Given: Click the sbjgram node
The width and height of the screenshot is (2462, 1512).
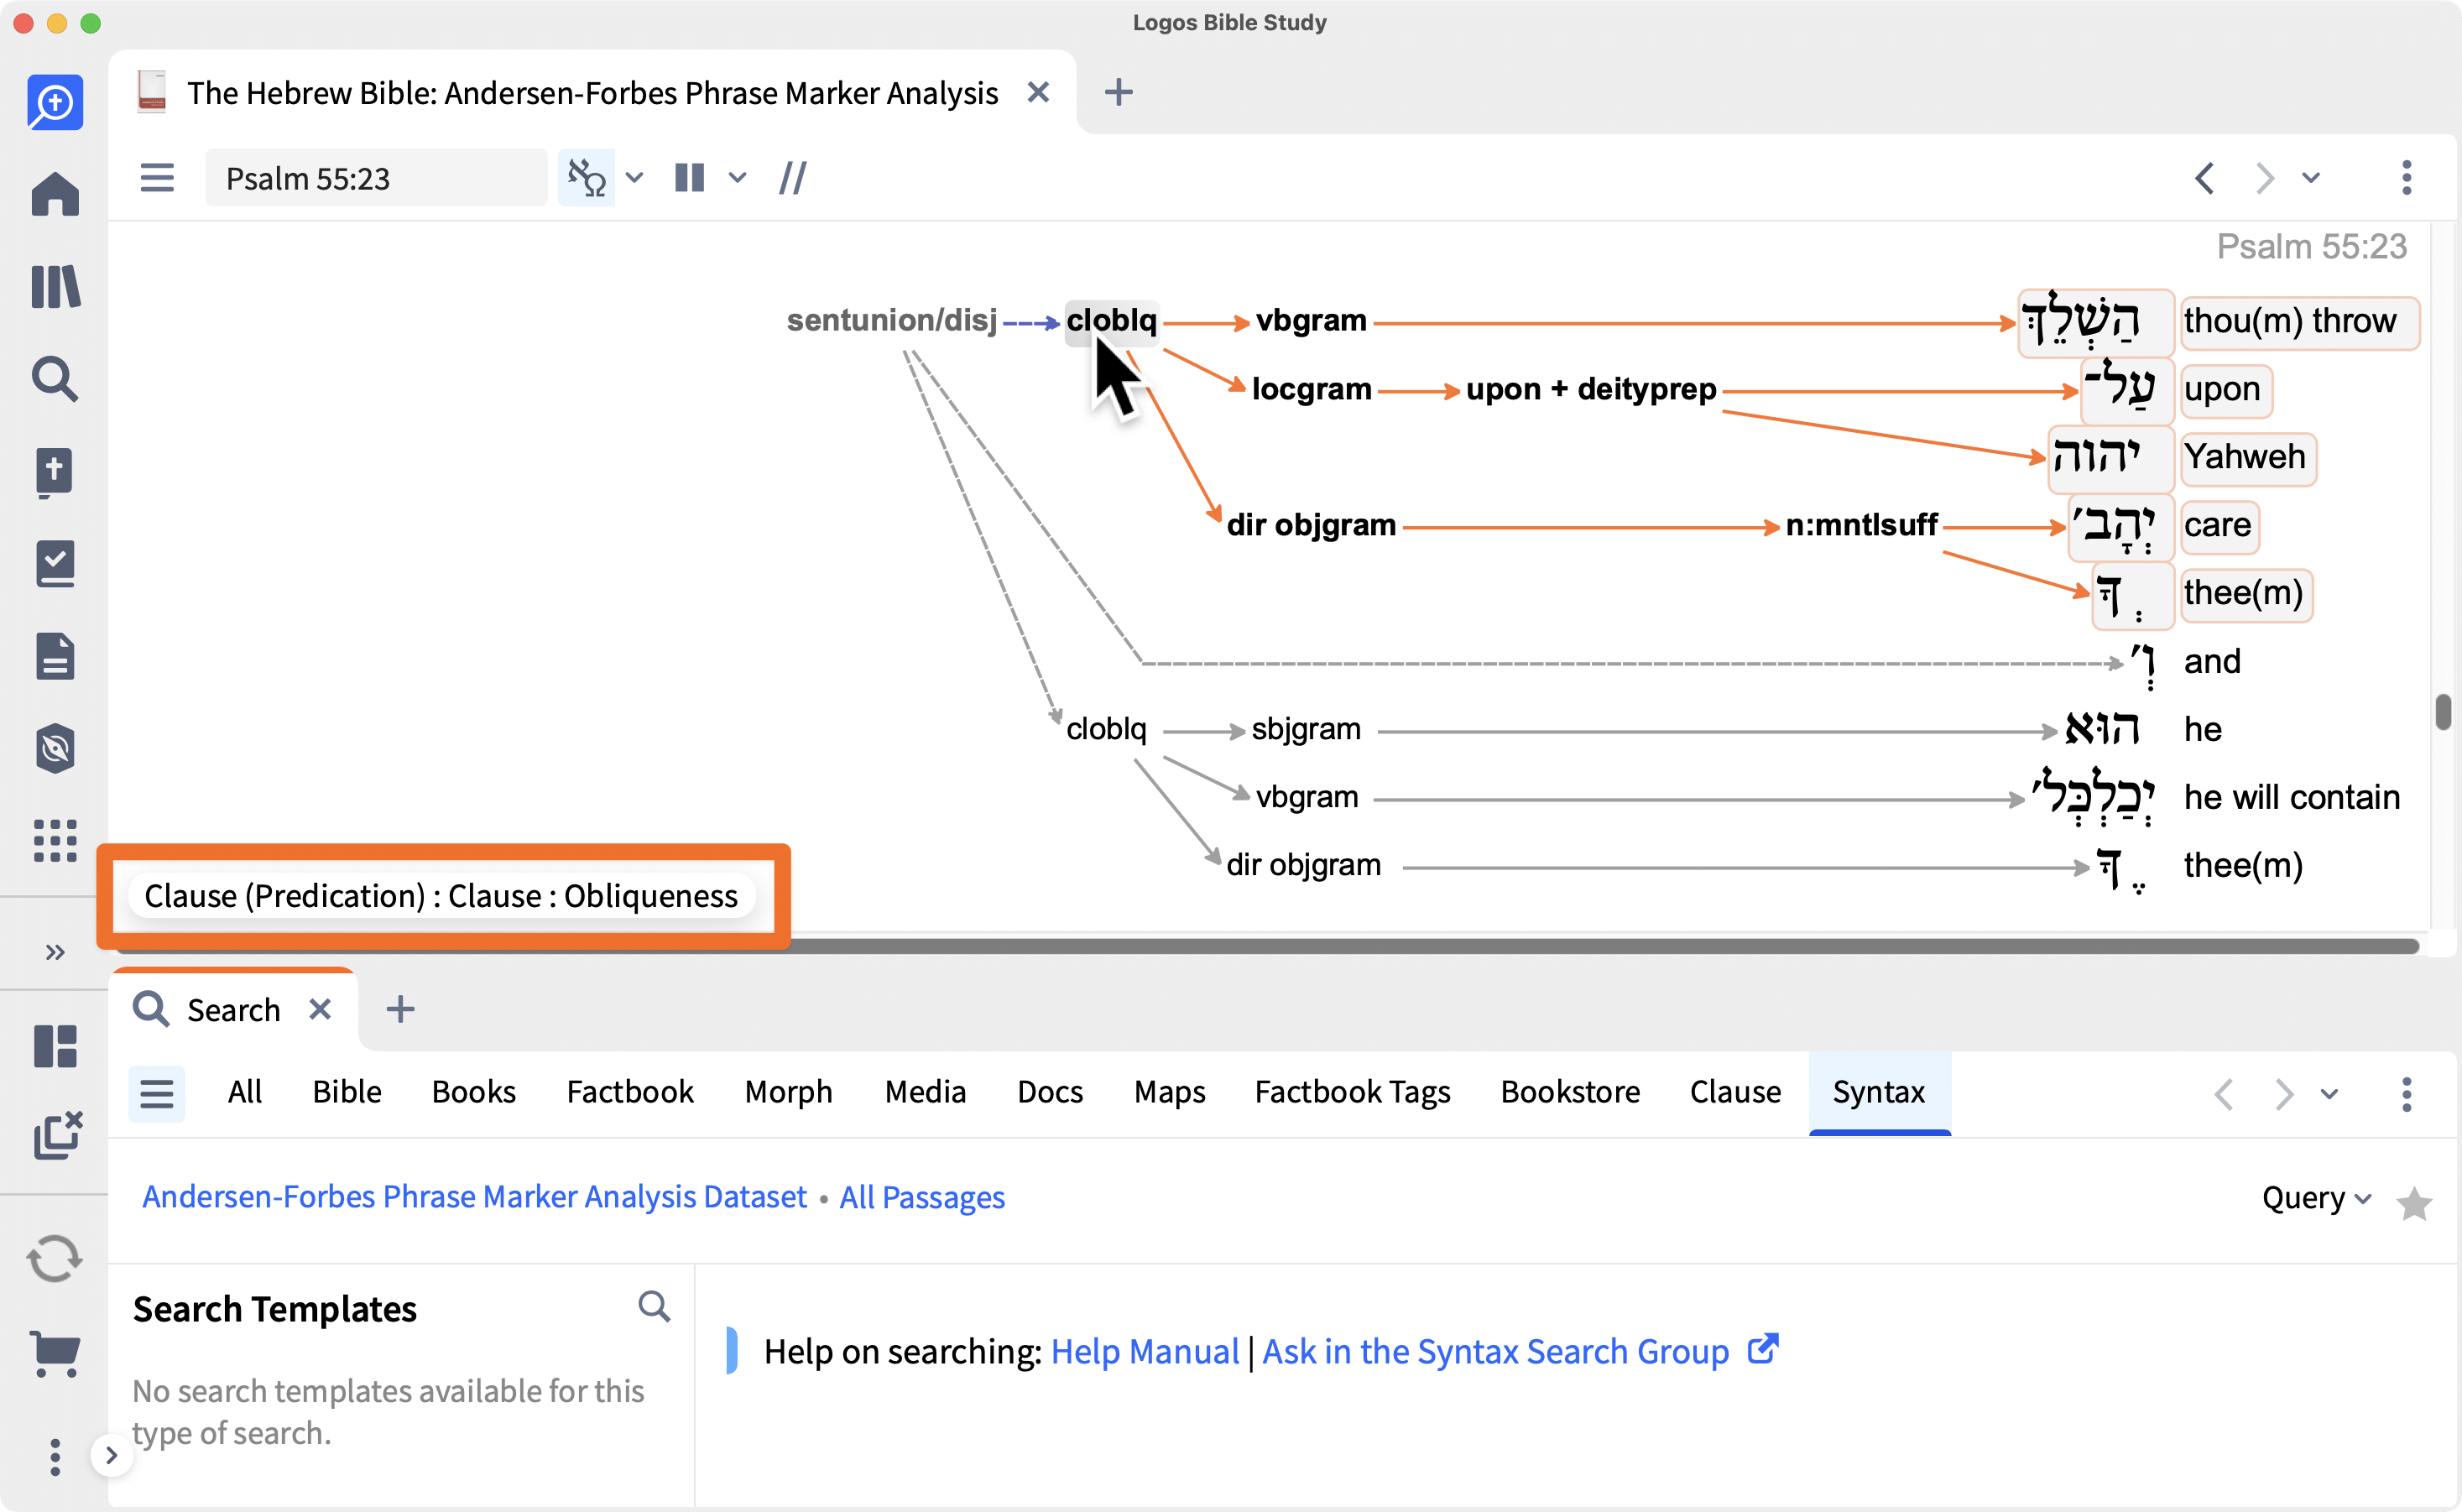Looking at the screenshot, I should point(1306,729).
